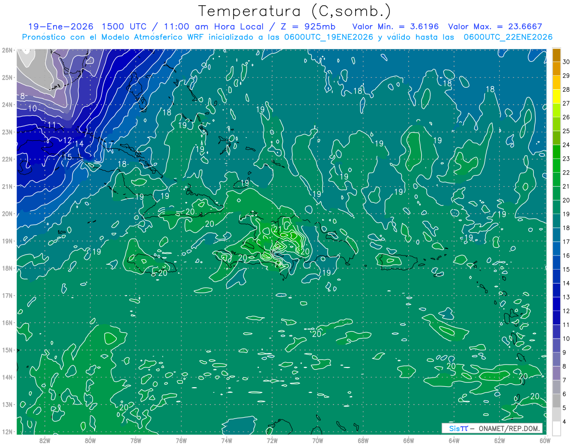Screen dimensions: 579x447
Task: Pick the purple color band between 7 and 8
Action: (x=556, y=373)
